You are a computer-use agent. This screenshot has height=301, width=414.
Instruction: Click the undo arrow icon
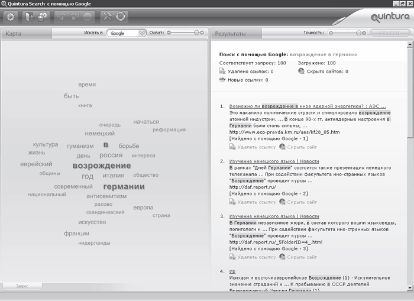[x=61, y=17]
